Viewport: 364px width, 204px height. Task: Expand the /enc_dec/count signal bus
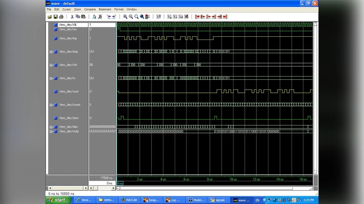click(51, 105)
